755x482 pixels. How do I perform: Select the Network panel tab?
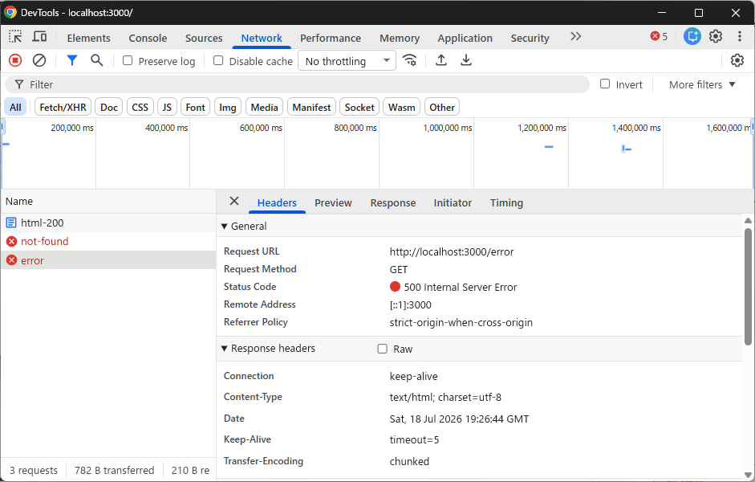[262, 38]
